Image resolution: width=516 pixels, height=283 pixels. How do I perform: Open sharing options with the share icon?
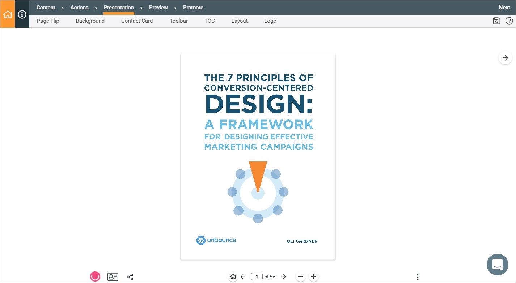130,277
